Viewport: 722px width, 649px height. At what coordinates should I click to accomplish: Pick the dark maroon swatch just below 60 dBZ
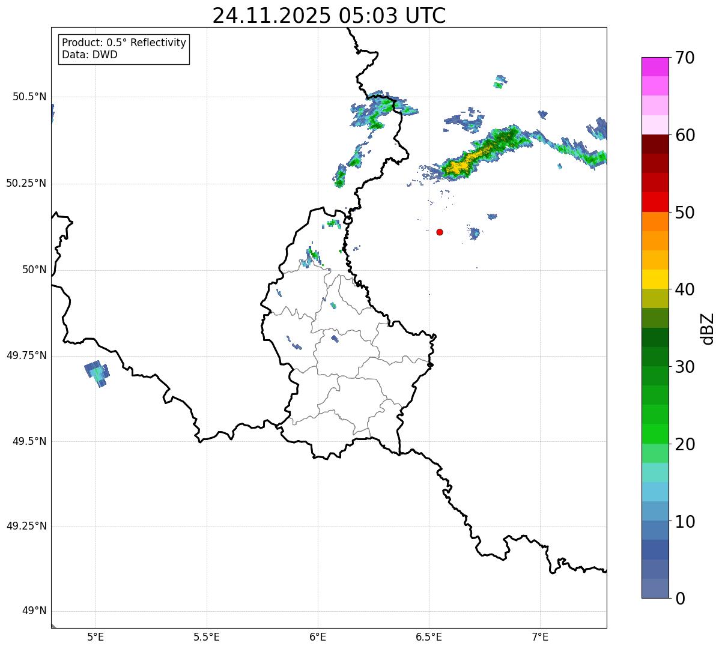(655, 144)
